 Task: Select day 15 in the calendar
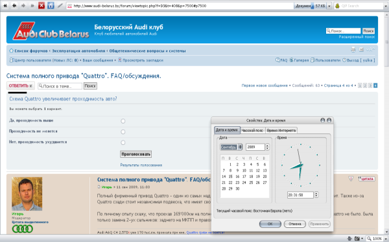pos(230,177)
